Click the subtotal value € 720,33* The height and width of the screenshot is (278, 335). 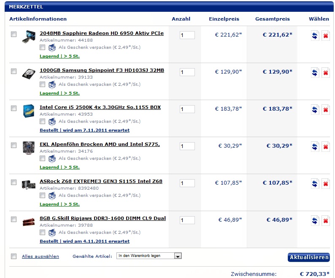(315, 274)
